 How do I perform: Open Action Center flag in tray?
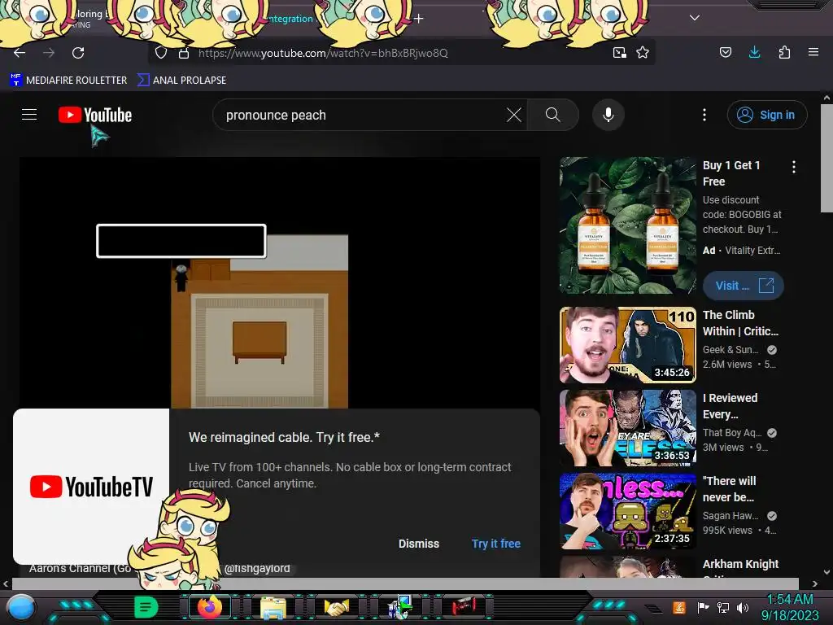pos(703,607)
